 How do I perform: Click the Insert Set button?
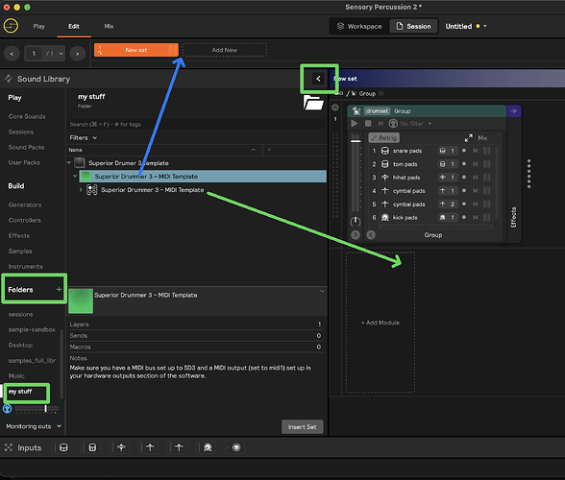(x=302, y=427)
